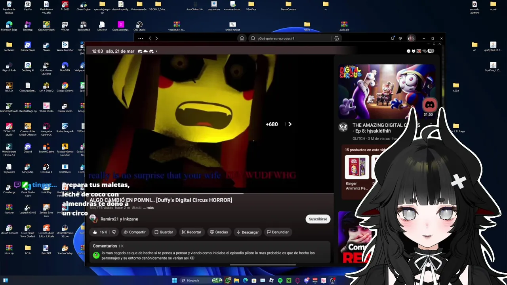Click the video progress bar
Viewport: 507px width, 285px height.
coord(209,193)
